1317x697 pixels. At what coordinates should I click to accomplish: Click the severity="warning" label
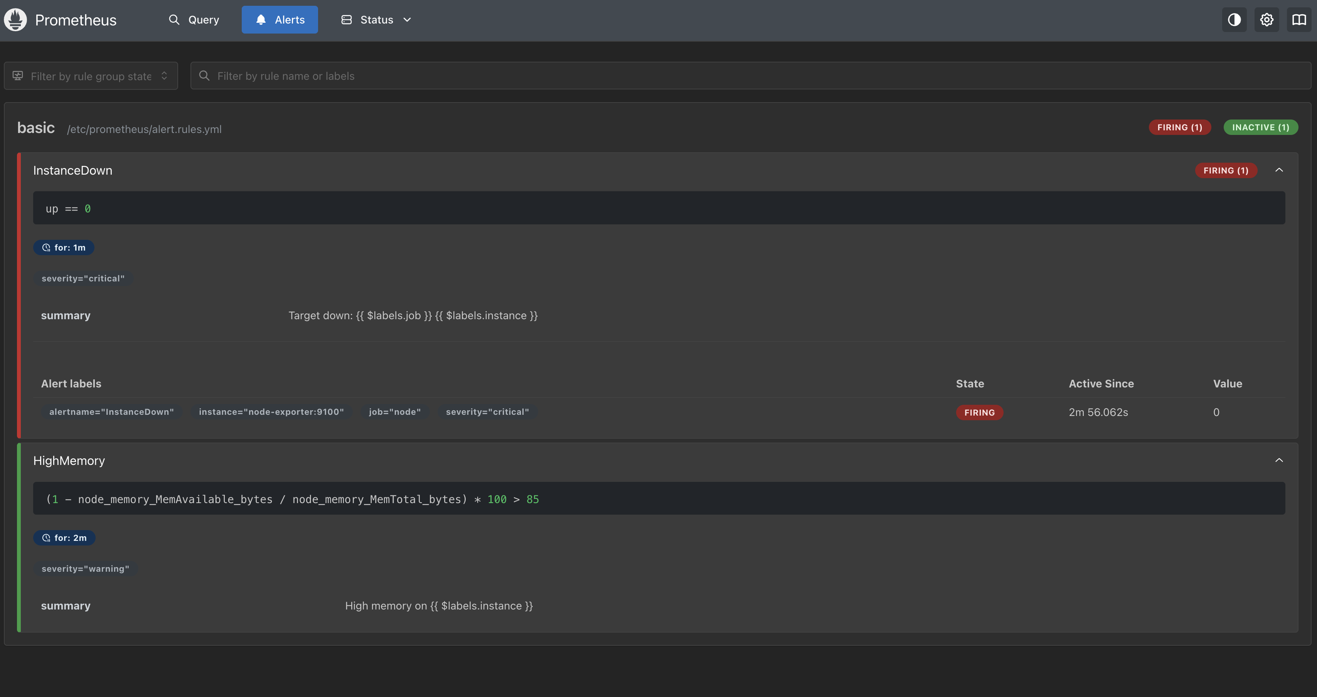click(x=85, y=569)
